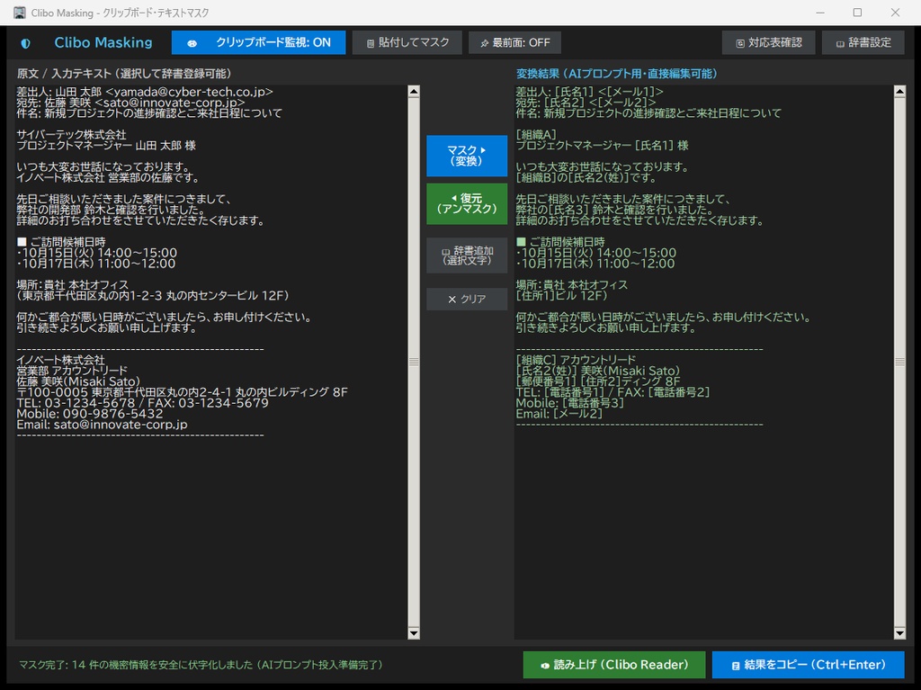The height and width of the screenshot is (690, 921).
Task: Click the right pane scrollbar thumb
Action: (x=899, y=362)
